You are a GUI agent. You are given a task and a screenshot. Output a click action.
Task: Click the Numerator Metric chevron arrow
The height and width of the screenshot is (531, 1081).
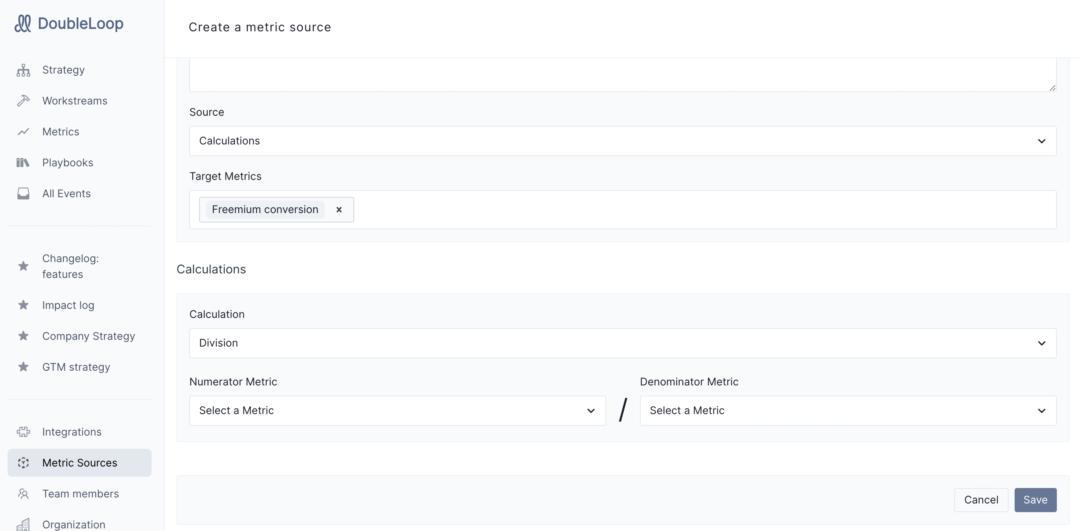591,411
